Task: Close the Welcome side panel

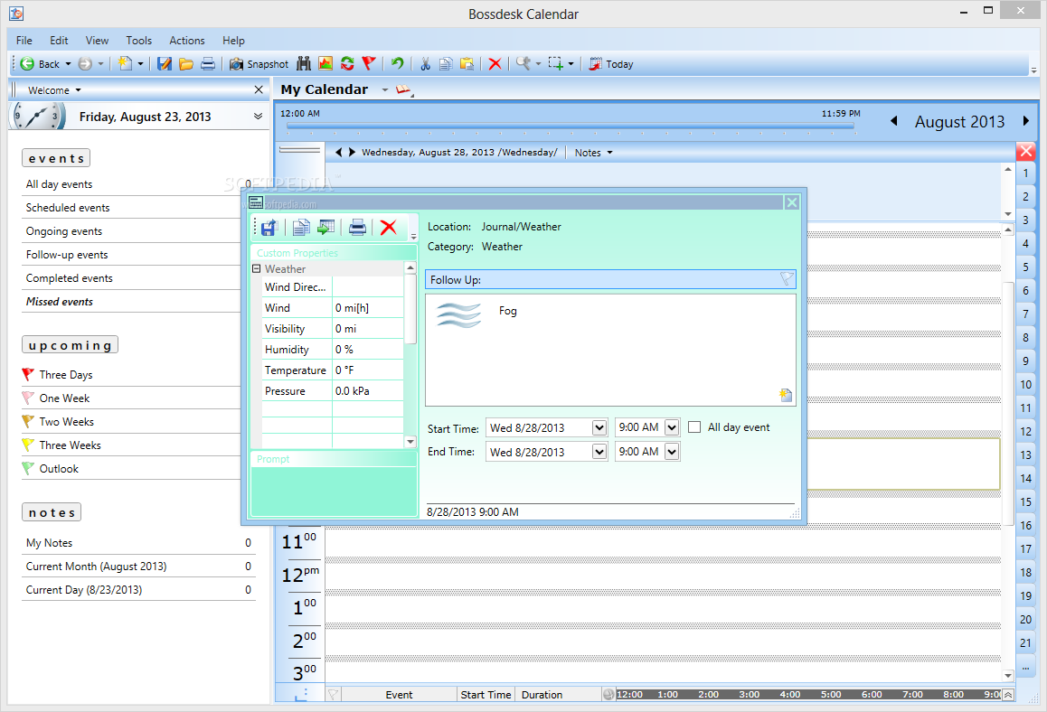Action: [x=259, y=89]
